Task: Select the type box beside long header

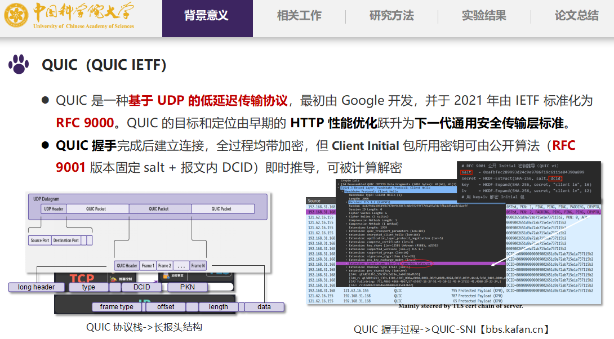Action: coord(88,287)
